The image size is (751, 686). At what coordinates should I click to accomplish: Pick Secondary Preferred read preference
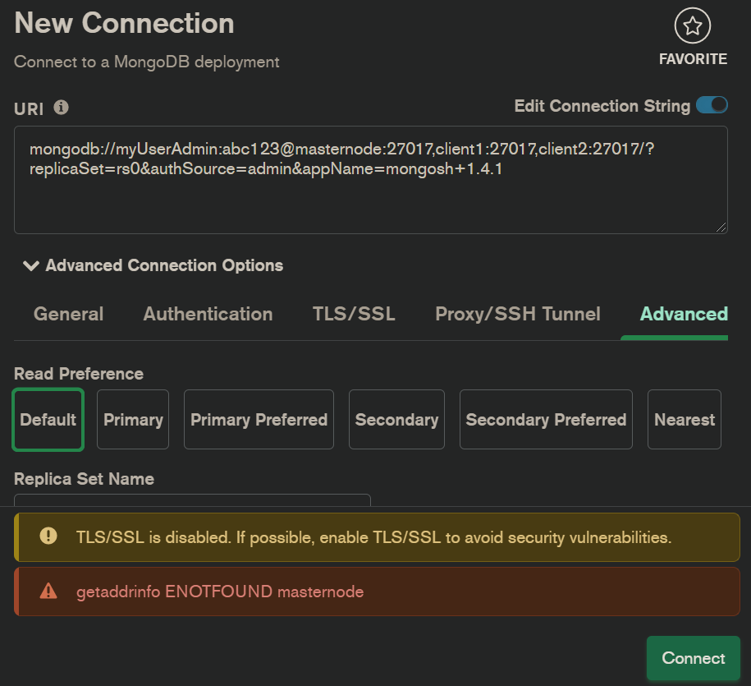546,420
